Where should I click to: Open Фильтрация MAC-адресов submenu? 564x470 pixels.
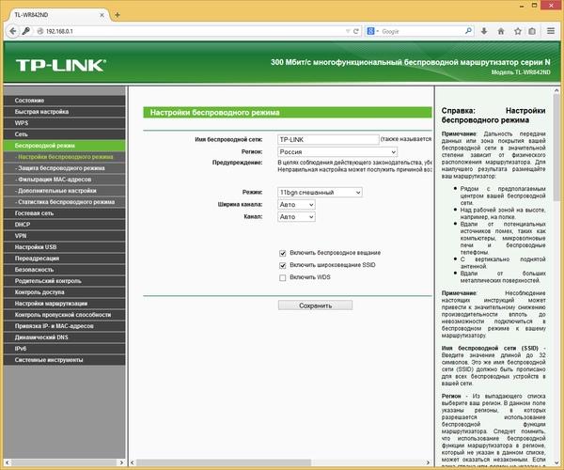65,180
